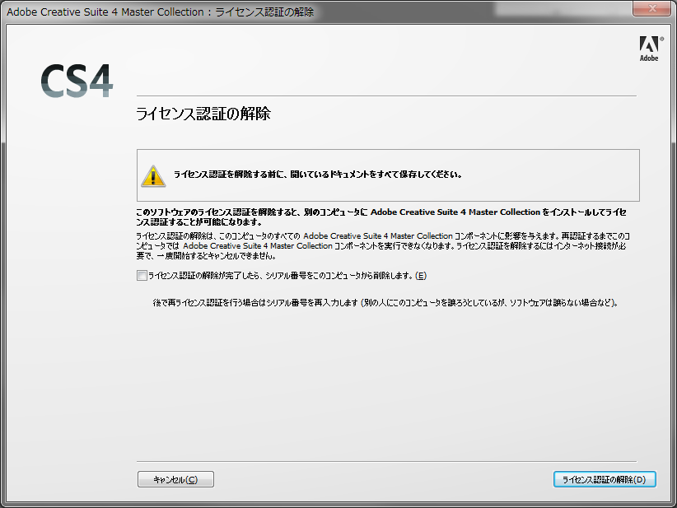Viewport: 677px width, 508px height.
Task: Click the ライセンス認証の解除(D) button
Action: click(605, 479)
